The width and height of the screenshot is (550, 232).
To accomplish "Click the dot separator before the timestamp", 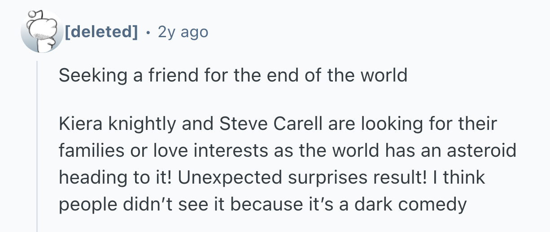I will tap(148, 32).
